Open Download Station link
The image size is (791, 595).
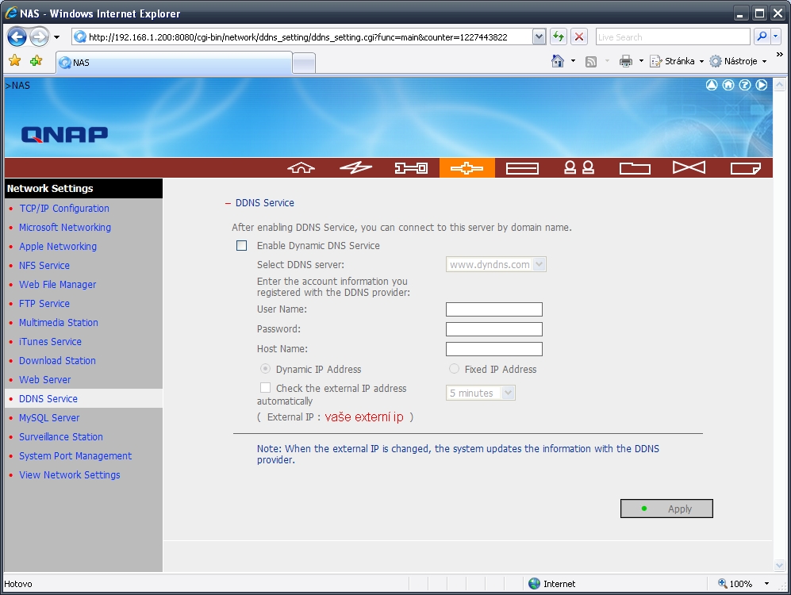[x=57, y=360]
